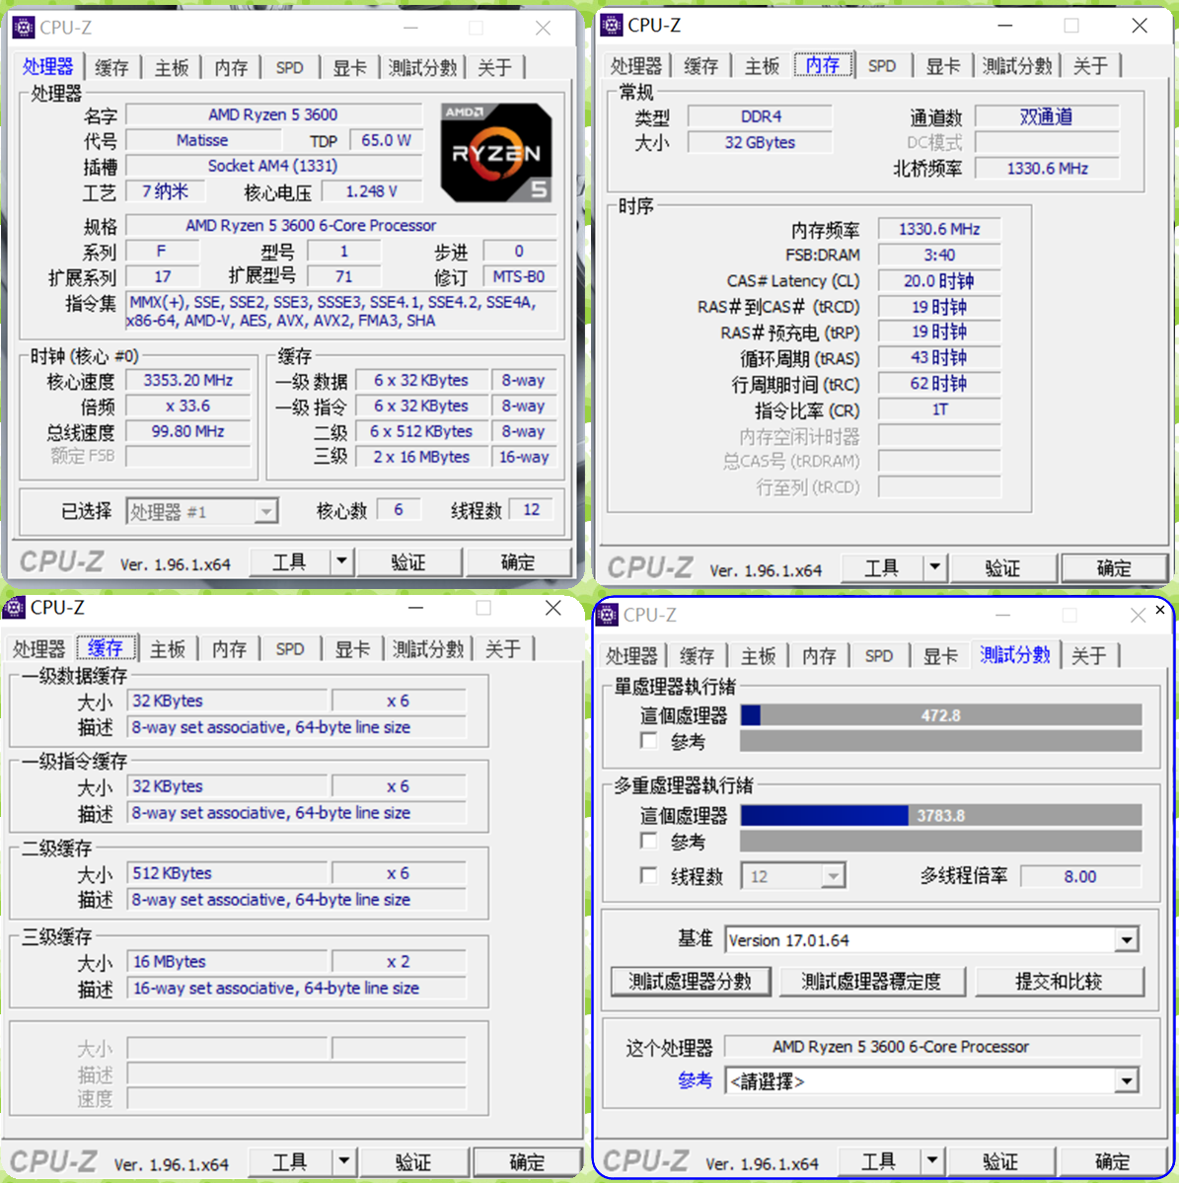Click 提交和比较 button
This screenshot has height=1183, width=1179.
pyautogui.click(x=1059, y=982)
